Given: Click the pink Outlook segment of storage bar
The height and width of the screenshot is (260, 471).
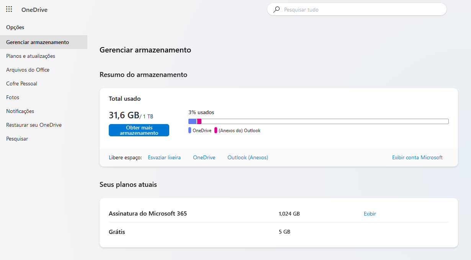Looking at the screenshot, I should point(199,121).
